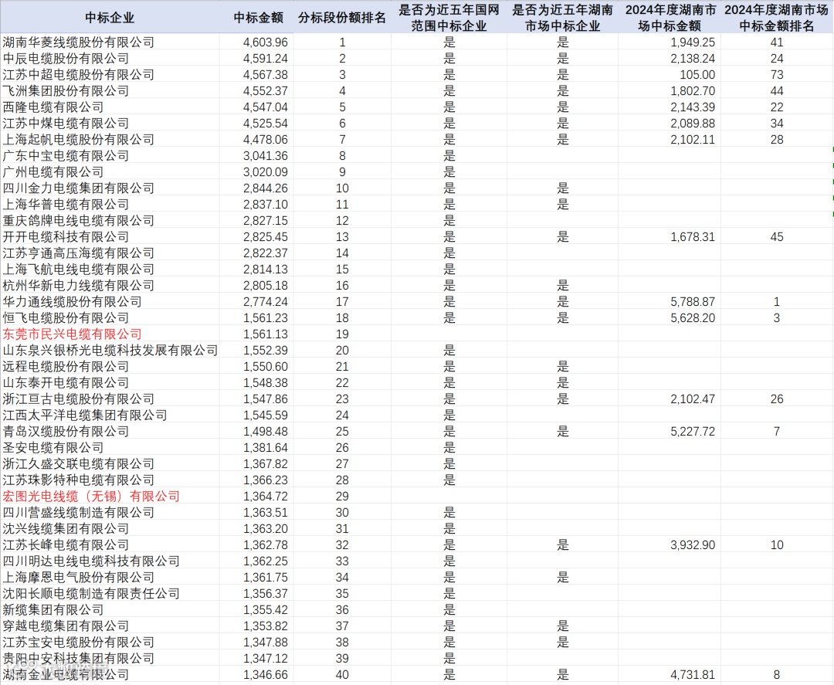
Task: Select the 分标段份额排名 column header
Action: tap(342, 18)
